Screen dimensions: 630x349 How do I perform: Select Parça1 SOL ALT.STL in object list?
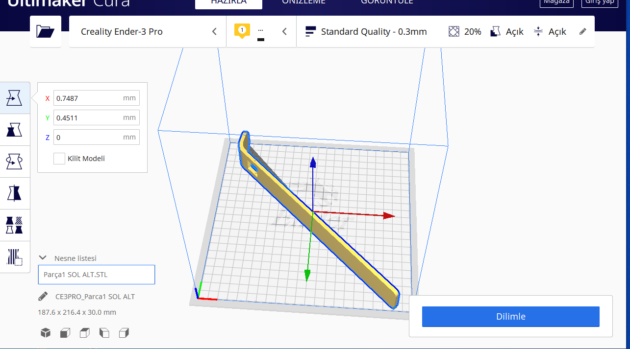[97, 275]
